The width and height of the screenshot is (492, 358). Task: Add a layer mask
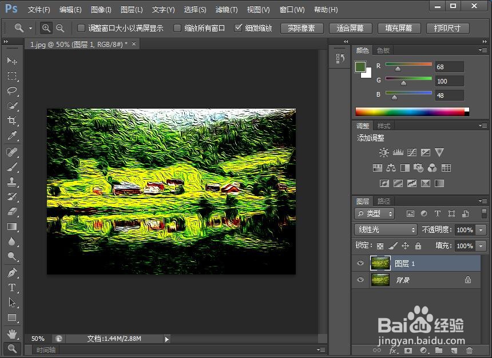pos(408,350)
